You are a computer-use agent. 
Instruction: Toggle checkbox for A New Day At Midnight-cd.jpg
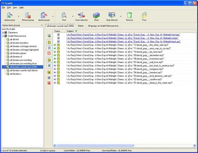click(58, 38)
